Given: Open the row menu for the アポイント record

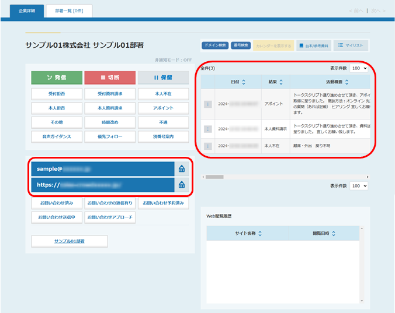Looking at the screenshot, I should 207,104.
